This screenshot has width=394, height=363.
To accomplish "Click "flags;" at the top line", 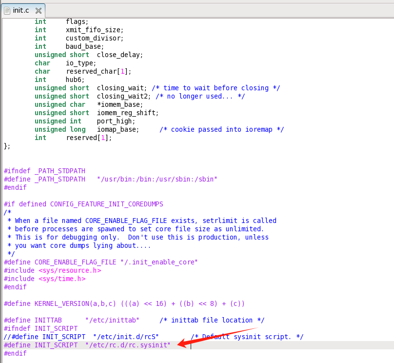I will click(77, 22).
